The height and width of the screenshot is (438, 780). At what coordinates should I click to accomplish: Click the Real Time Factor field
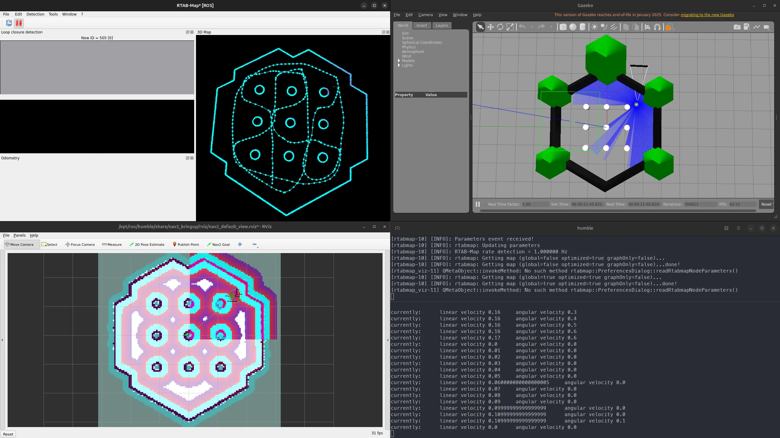[535, 204]
